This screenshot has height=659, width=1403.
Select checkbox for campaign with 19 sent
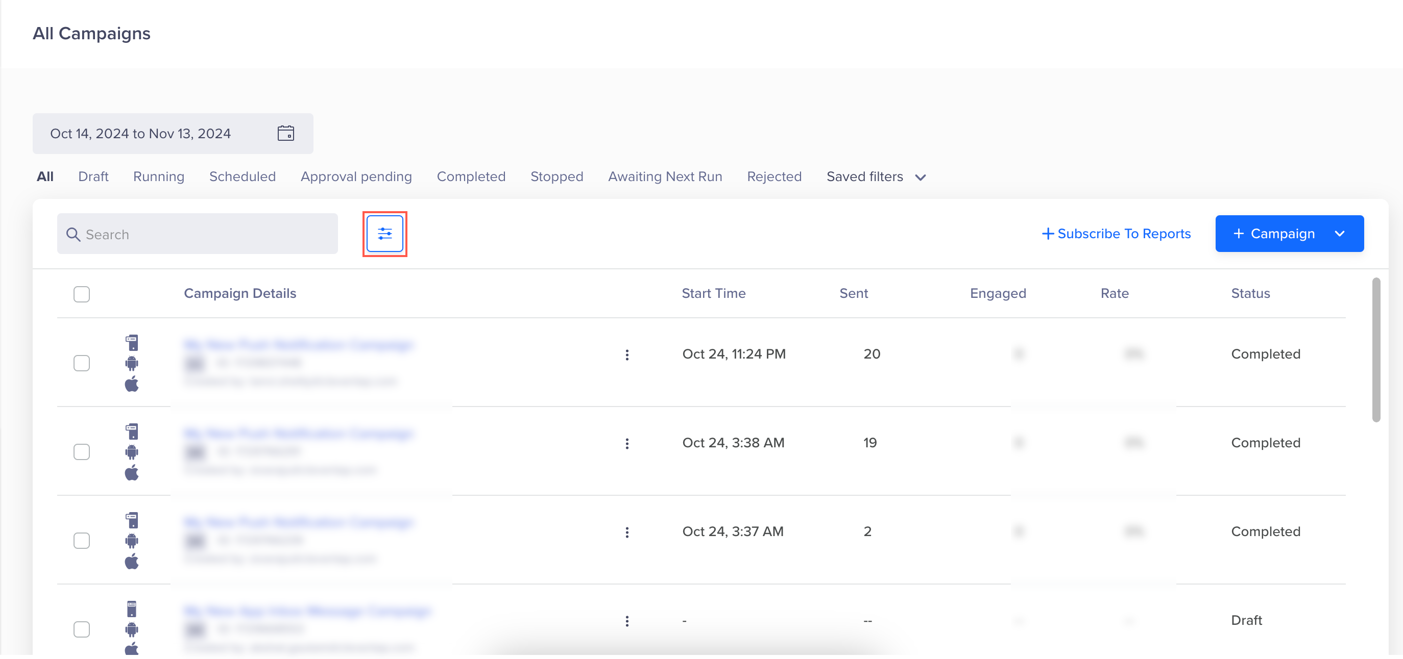(82, 452)
